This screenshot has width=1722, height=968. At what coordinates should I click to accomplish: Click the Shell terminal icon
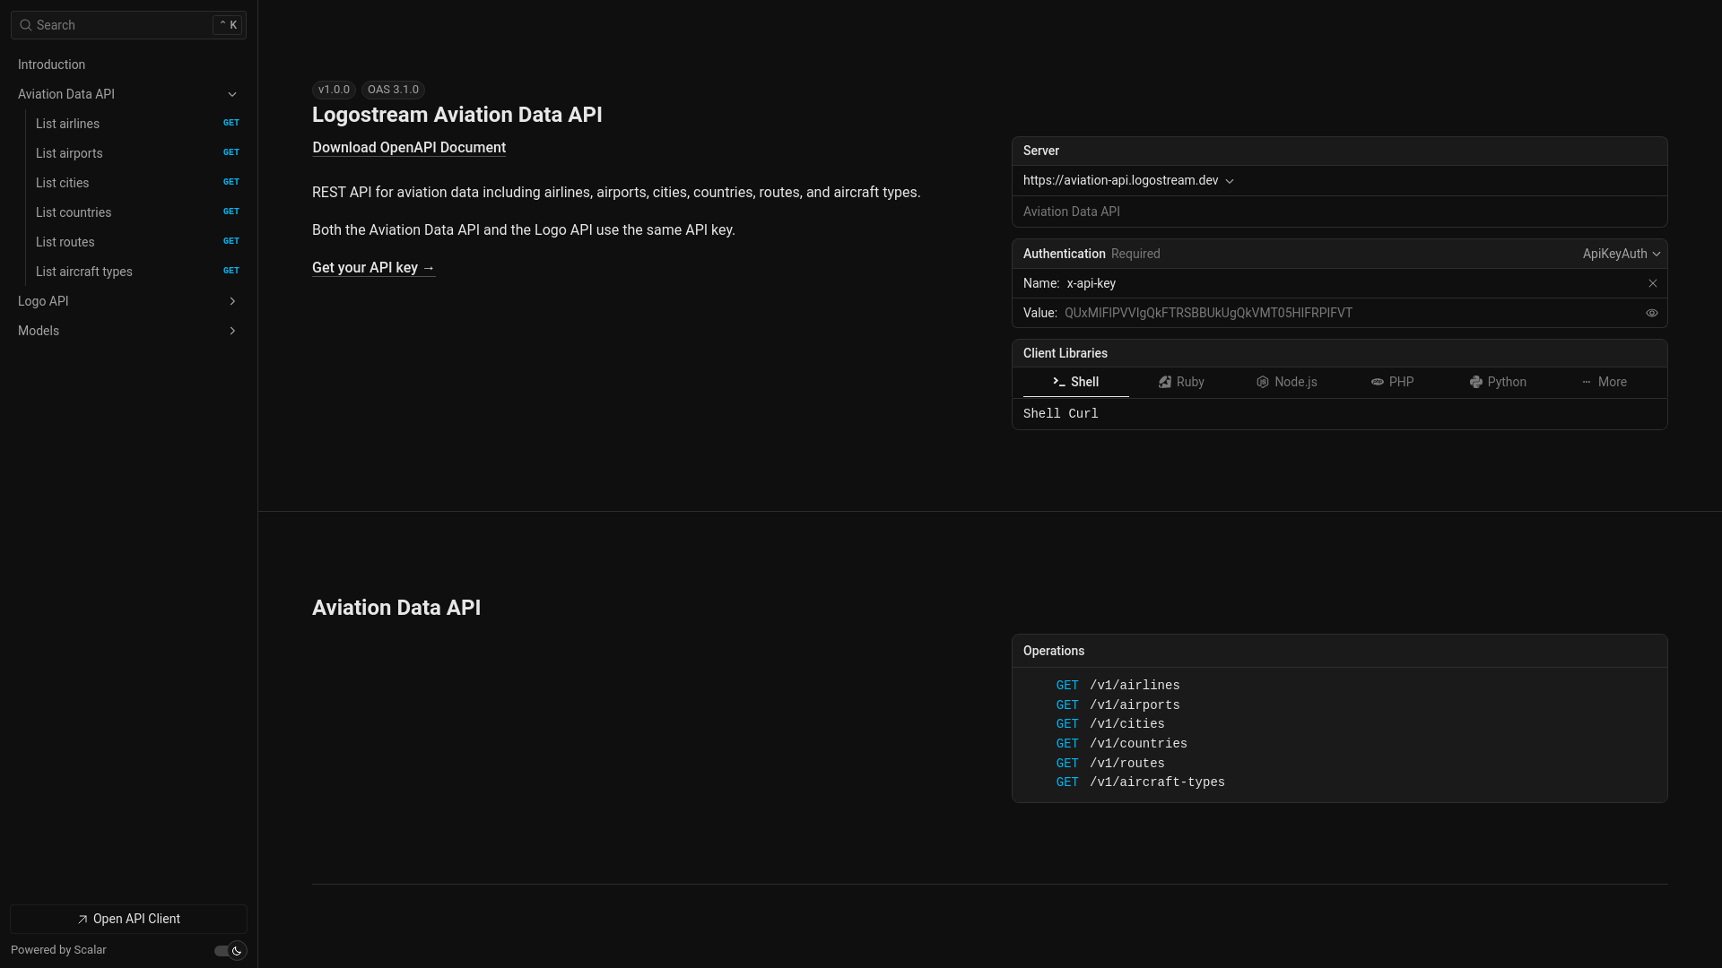click(x=1059, y=382)
